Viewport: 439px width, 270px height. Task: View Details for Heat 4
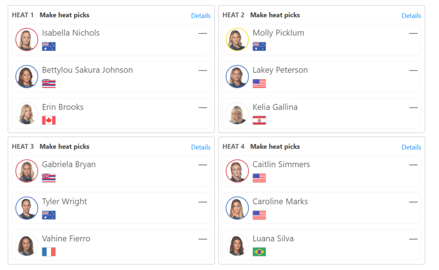pyautogui.click(x=411, y=147)
